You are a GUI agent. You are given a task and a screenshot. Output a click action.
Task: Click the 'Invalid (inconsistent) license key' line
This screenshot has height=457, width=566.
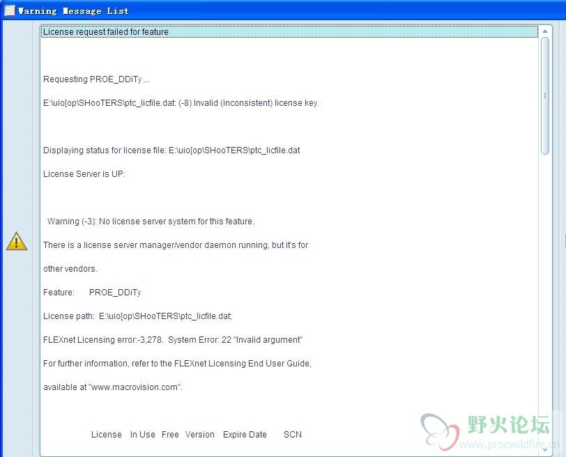point(181,103)
